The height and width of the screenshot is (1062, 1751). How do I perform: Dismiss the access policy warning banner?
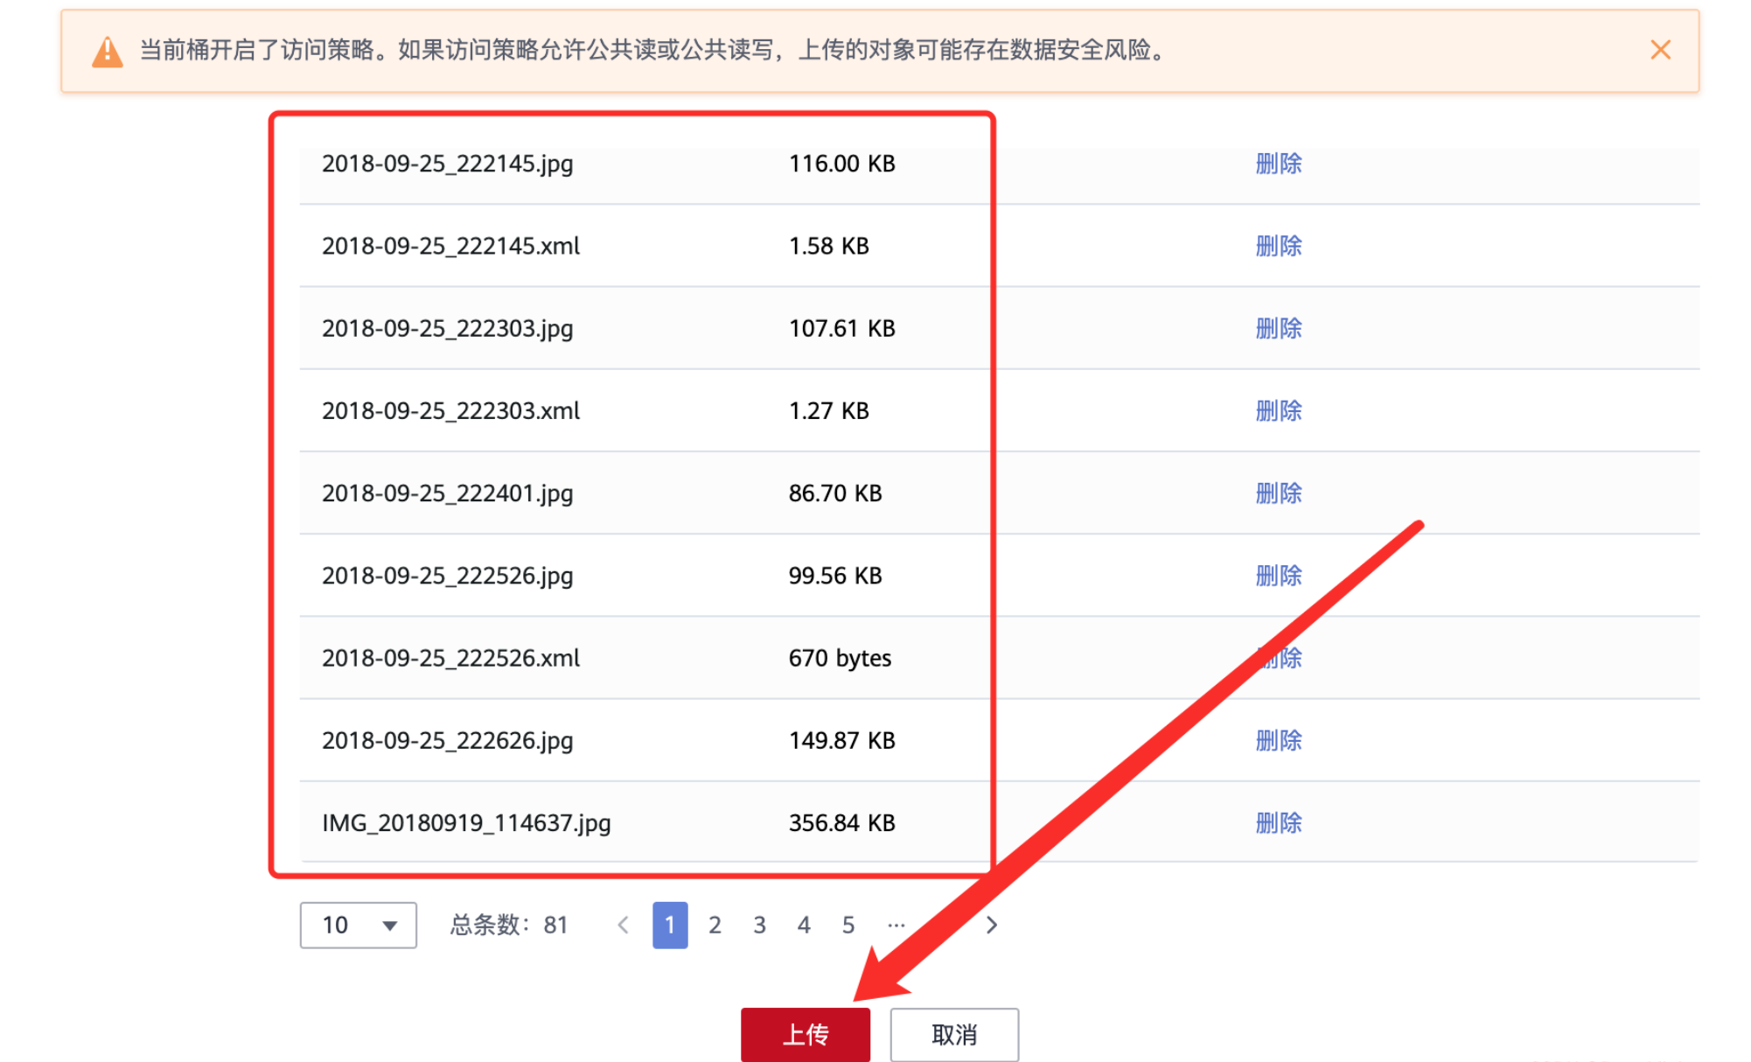click(1659, 50)
